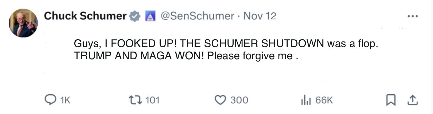This screenshot has height=114, width=433.
Task: Click the repost arrows icon
Action: pos(135,100)
